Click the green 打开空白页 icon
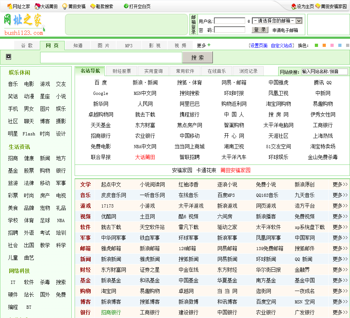The height and width of the screenshot is (318, 350). (x=126, y=6)
